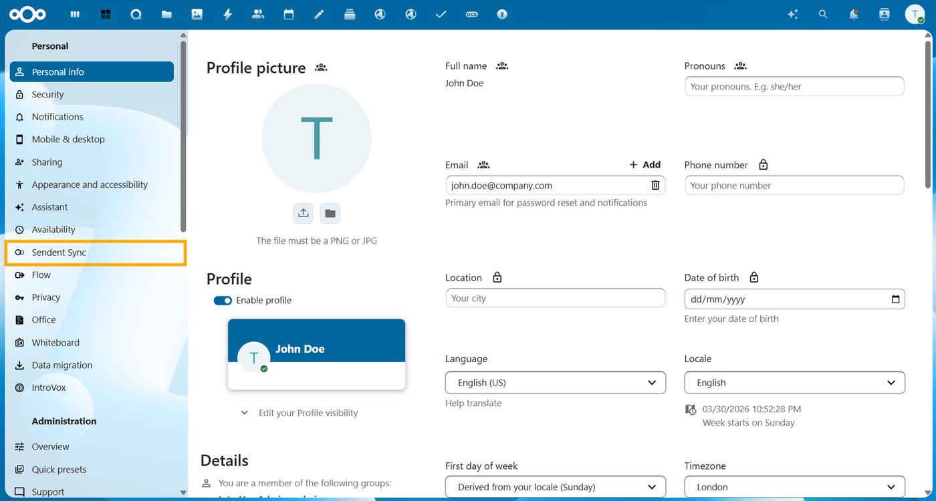Change scope icon beside Full name
The image size is (936, 501).
[502, 66]
